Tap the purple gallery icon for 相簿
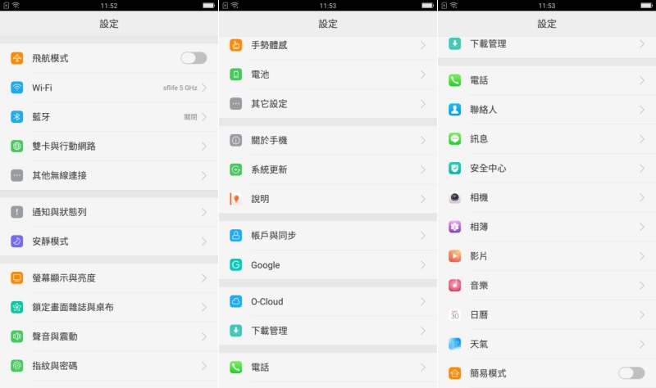This screenshot has height=388, width=656. [455, 227]
